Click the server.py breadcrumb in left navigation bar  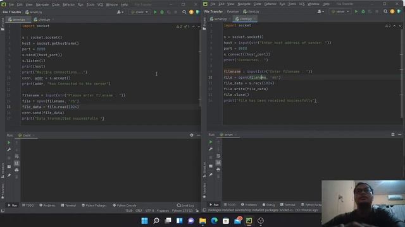tap(34, 12)
